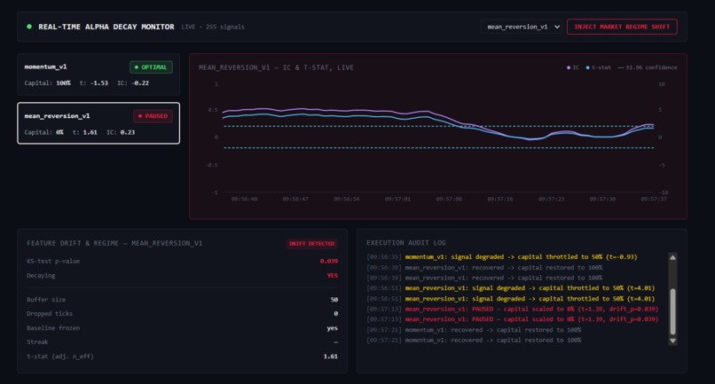The height and width of the screenshot is (384, 715).
Task: Click the red PAUSED status badge
Action: pos(153,116)
